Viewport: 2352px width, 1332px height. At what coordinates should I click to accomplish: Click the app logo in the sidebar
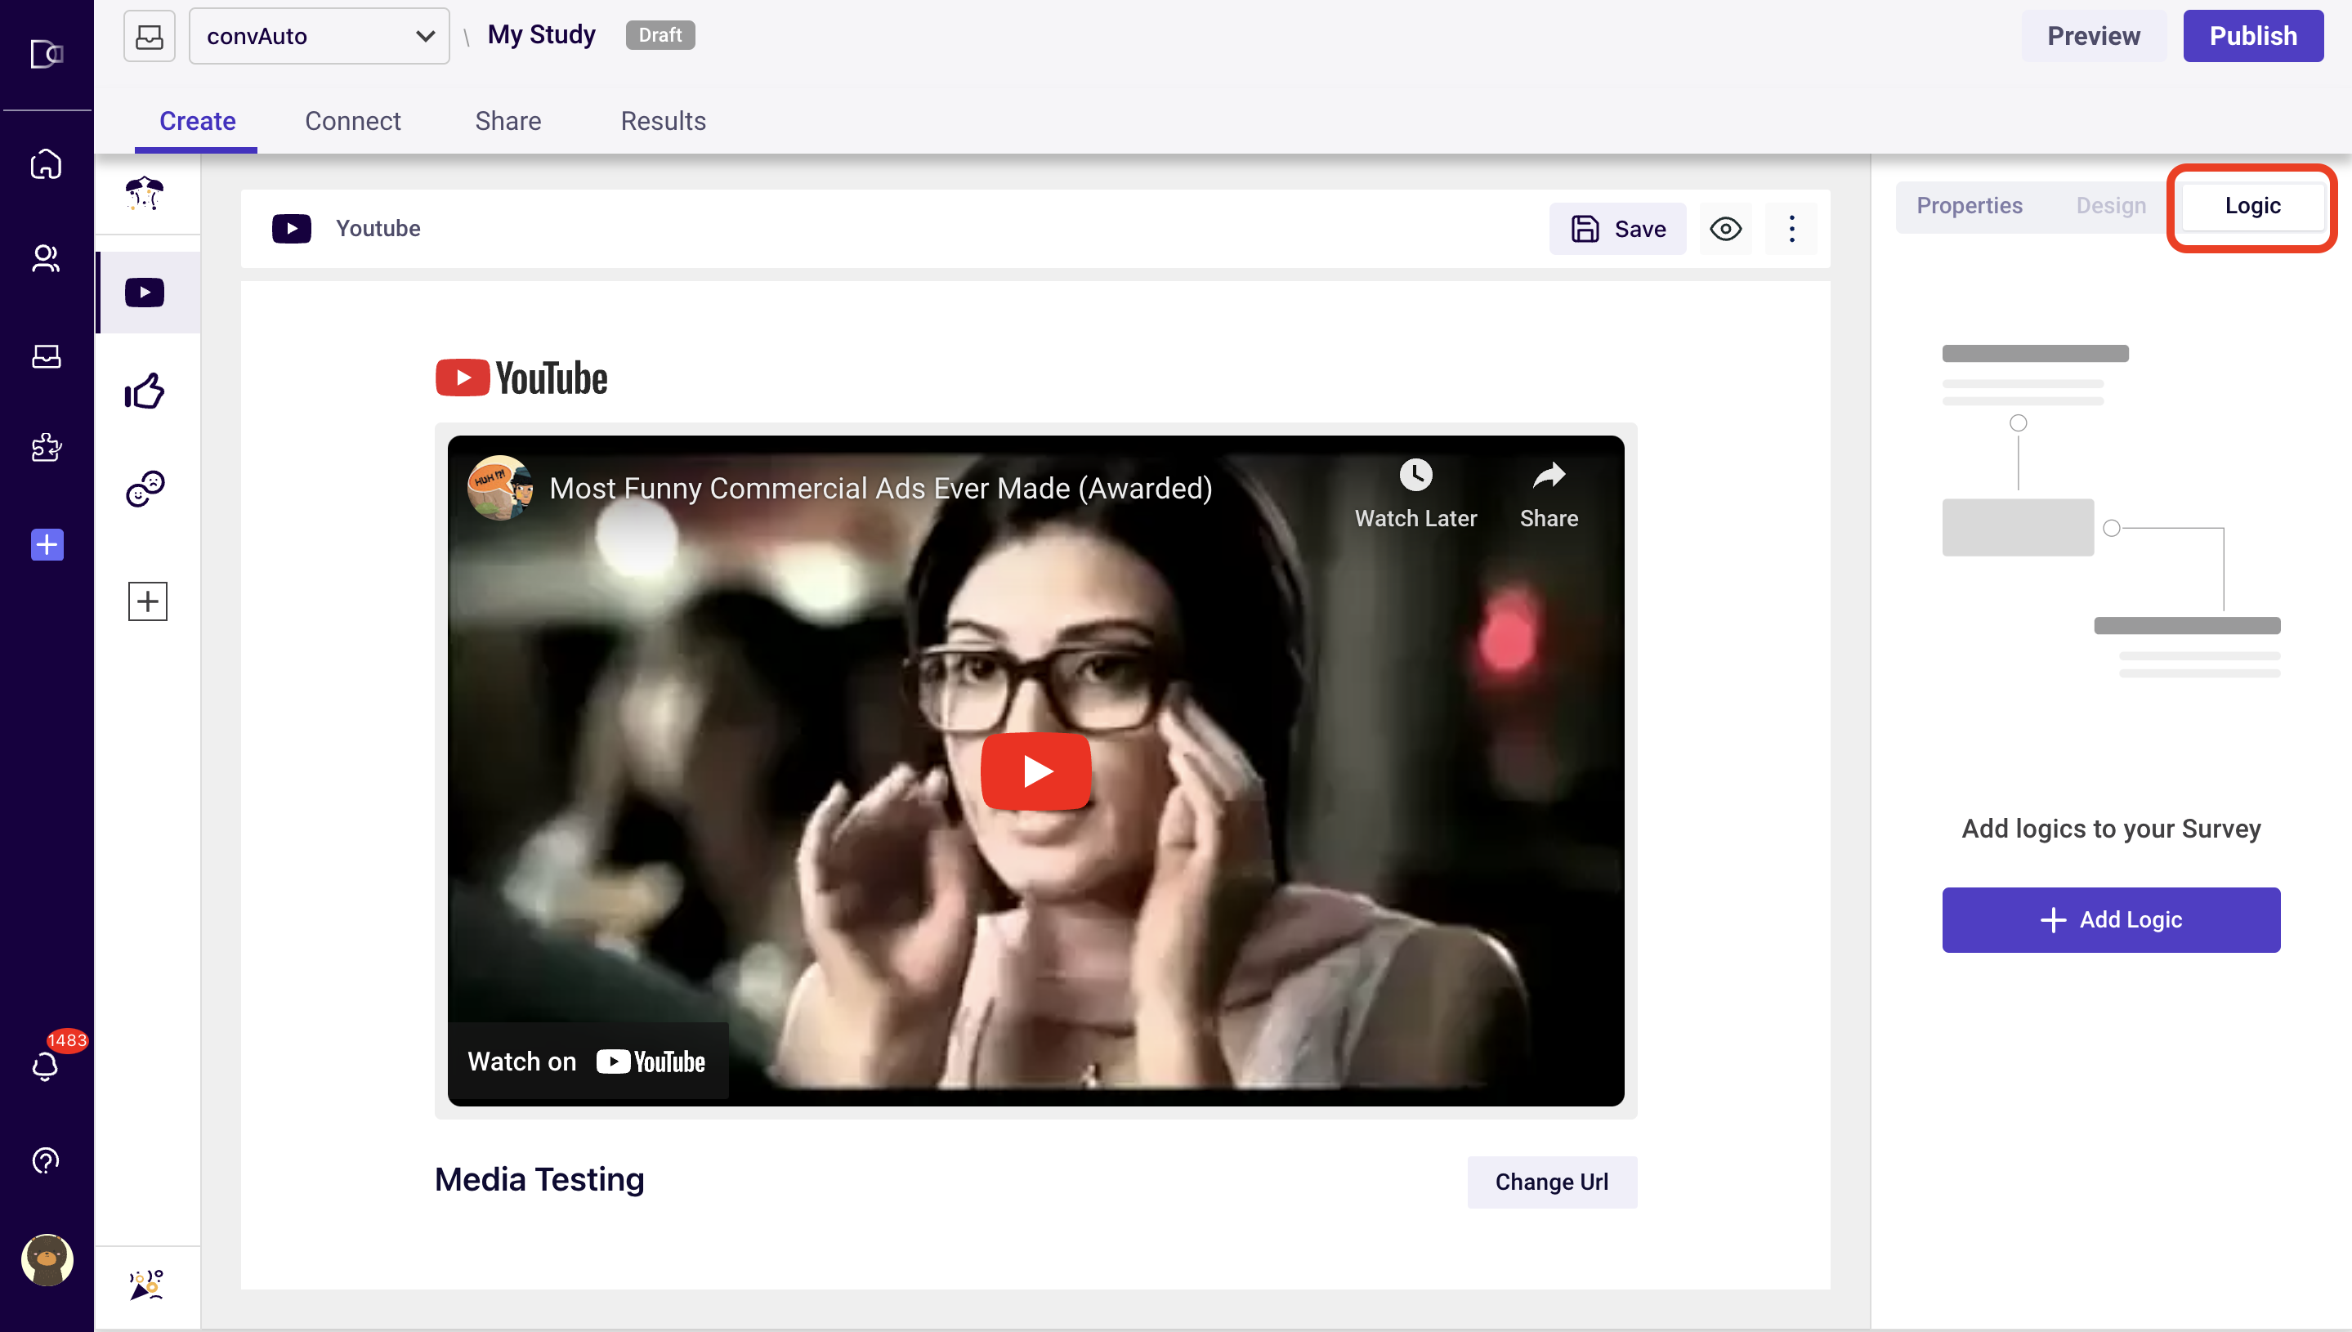tap(46, 54)
